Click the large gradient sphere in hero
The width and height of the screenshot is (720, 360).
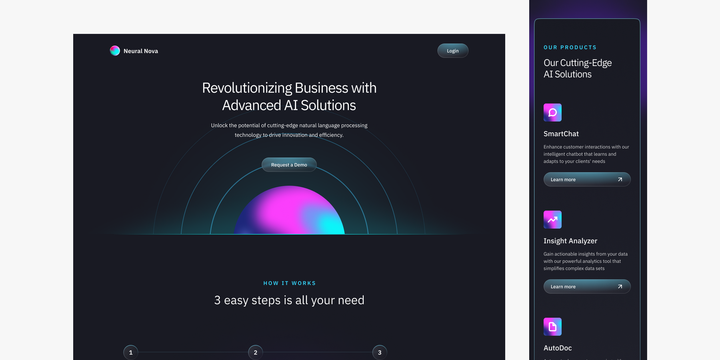(x=289, y=212)
